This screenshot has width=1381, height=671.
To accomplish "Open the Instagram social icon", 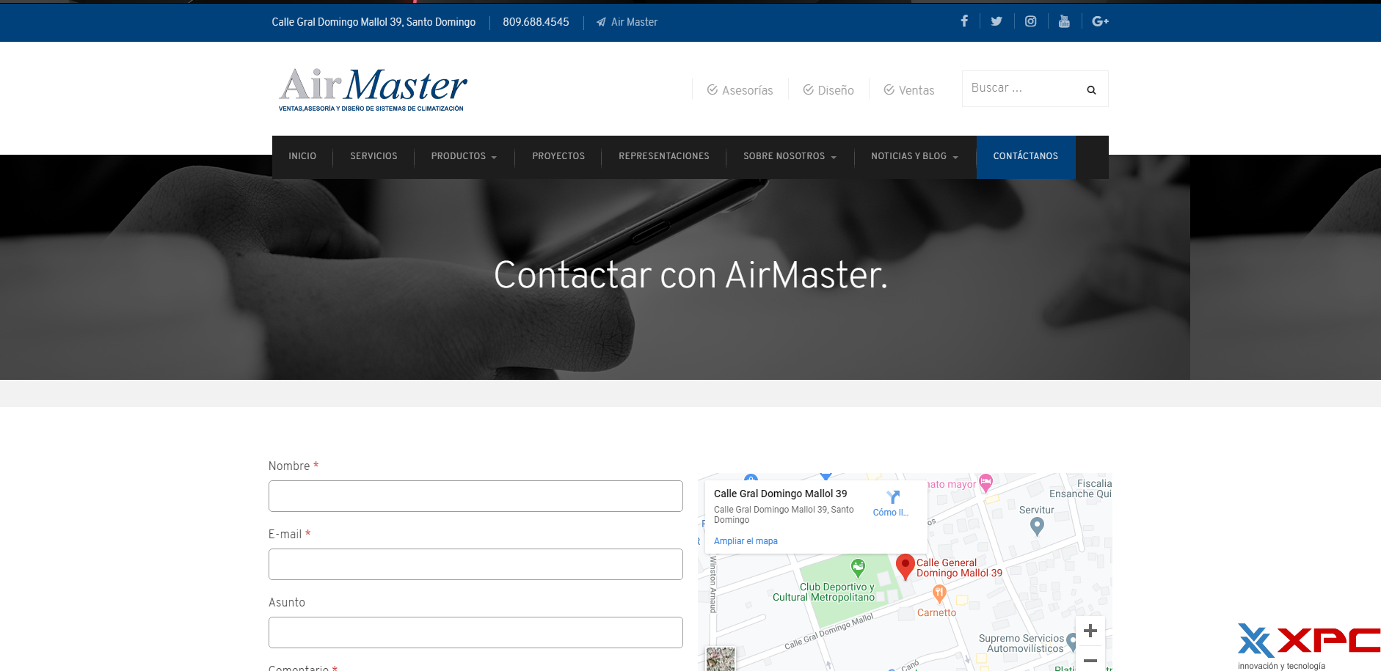I will [x=1031, y=21].
